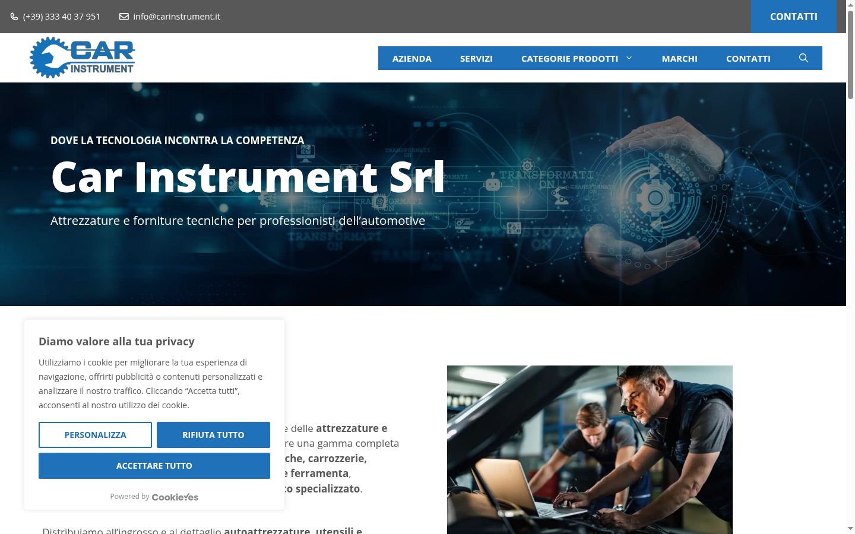The image size is (855, 534).
Task: Open the search magnifier icon
Action: click(x=803, y=58)
